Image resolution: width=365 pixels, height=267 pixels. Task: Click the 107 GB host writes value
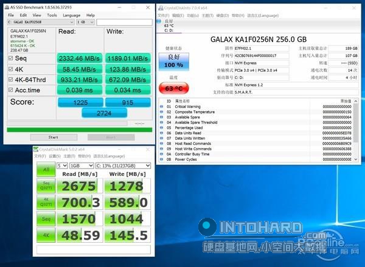pos(343,56)
